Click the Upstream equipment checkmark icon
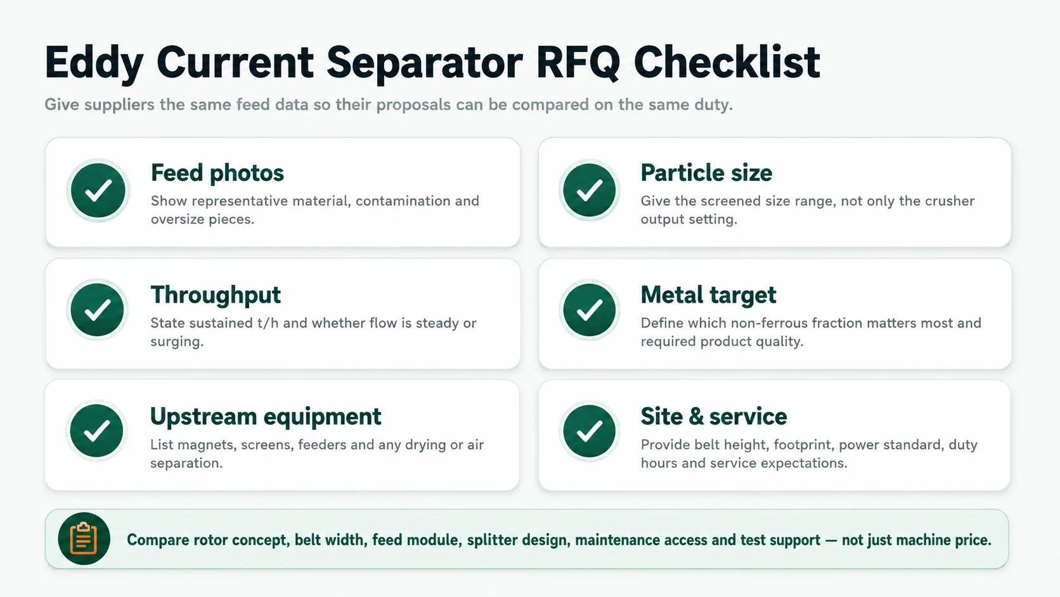Viewport: 1060px width, 597px height. (97, 431)
